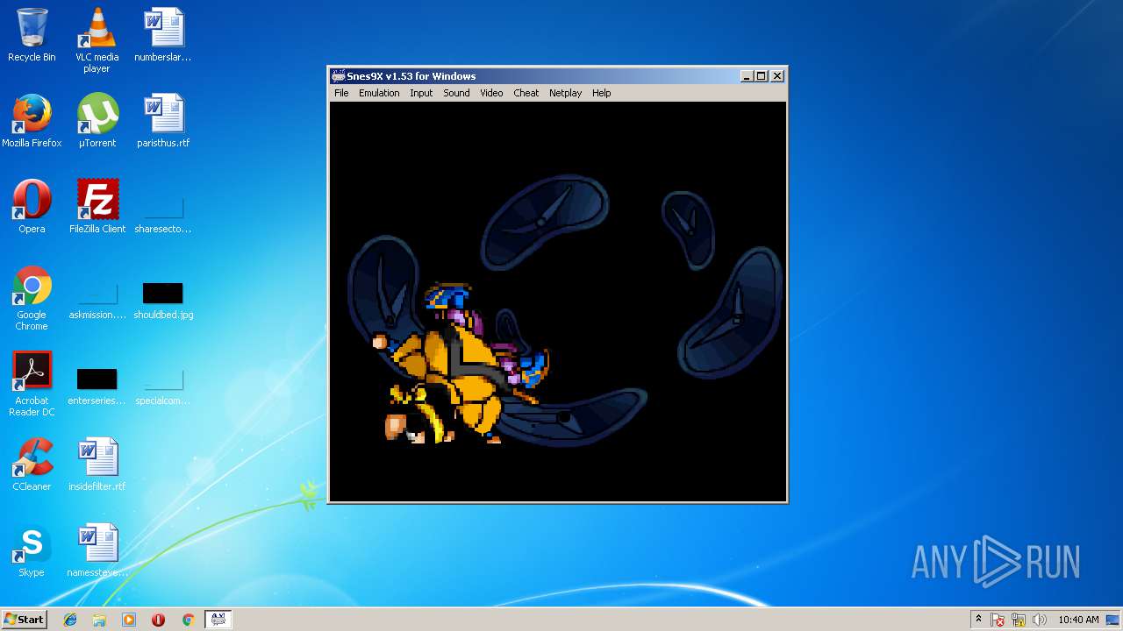This screenshot has height=631, width=1123.
Task: Open the network tray icon
Action: (x=1019, y=620)
